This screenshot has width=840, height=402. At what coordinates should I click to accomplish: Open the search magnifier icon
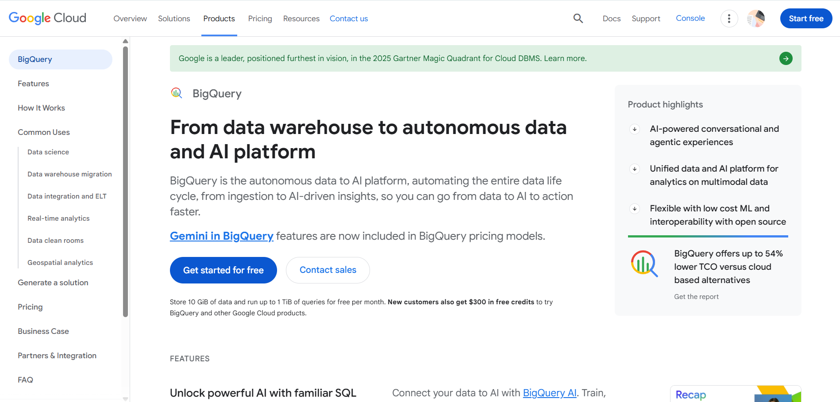tap(578, 19)
